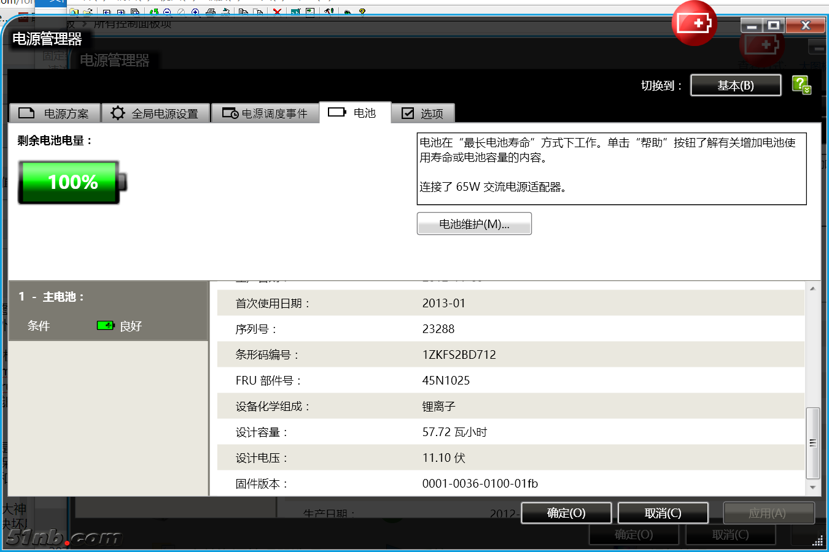Click the red battery logo icon
This screenshot has width=829, height=552.
point(694,24)
